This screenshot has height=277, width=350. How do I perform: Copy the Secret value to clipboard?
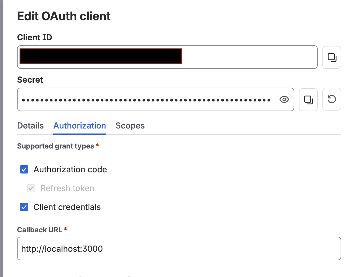coord(308,99)
